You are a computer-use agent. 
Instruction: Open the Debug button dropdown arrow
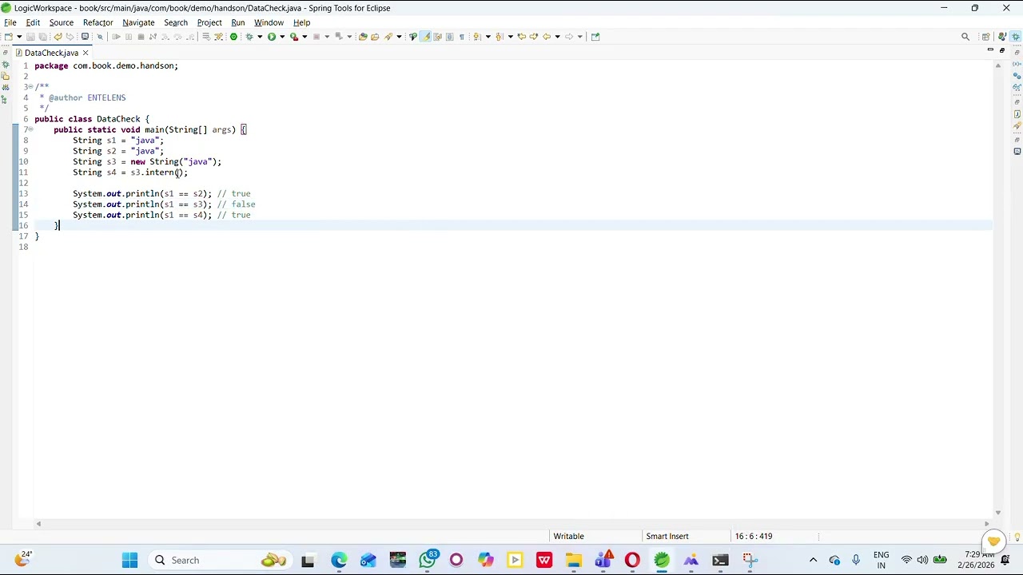pyautogui.click(x=260, y=37)
